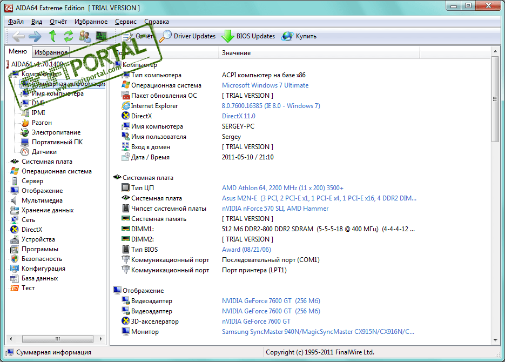
Task: Open the Файл menu
Action: [x=16, y=22]
